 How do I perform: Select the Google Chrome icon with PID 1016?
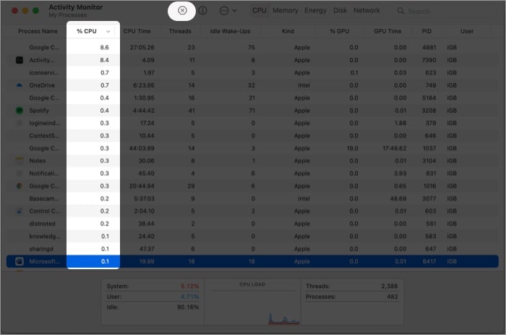coord(20,186)
